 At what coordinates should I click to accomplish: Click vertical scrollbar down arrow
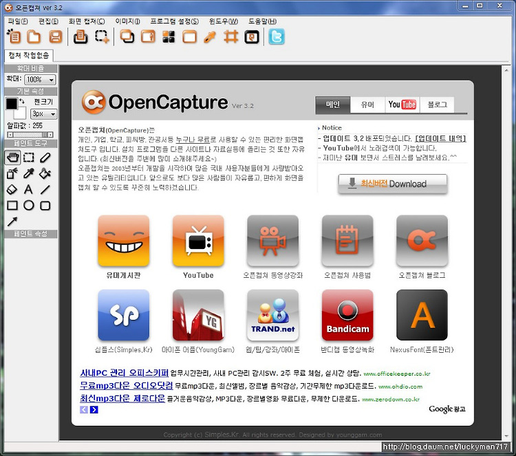(506, 436)
